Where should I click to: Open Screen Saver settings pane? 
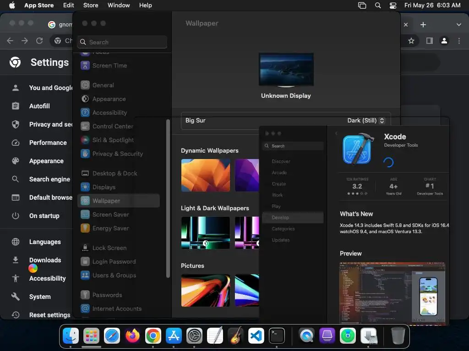pyautogui.click(x=119, y=215)
